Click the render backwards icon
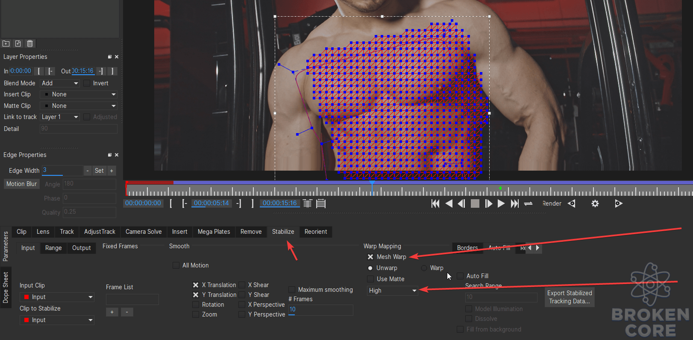693x340 pixels. click(572, 203)
